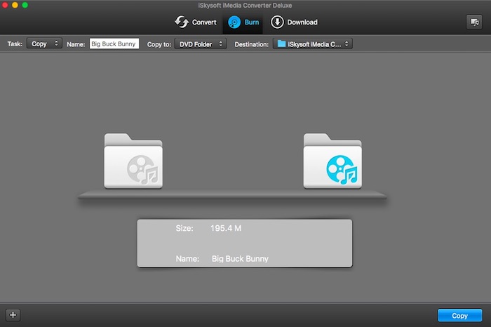Click the Size 195.4 M info row
This screenshot has width=491, height=327.
[x=244, y=229]
